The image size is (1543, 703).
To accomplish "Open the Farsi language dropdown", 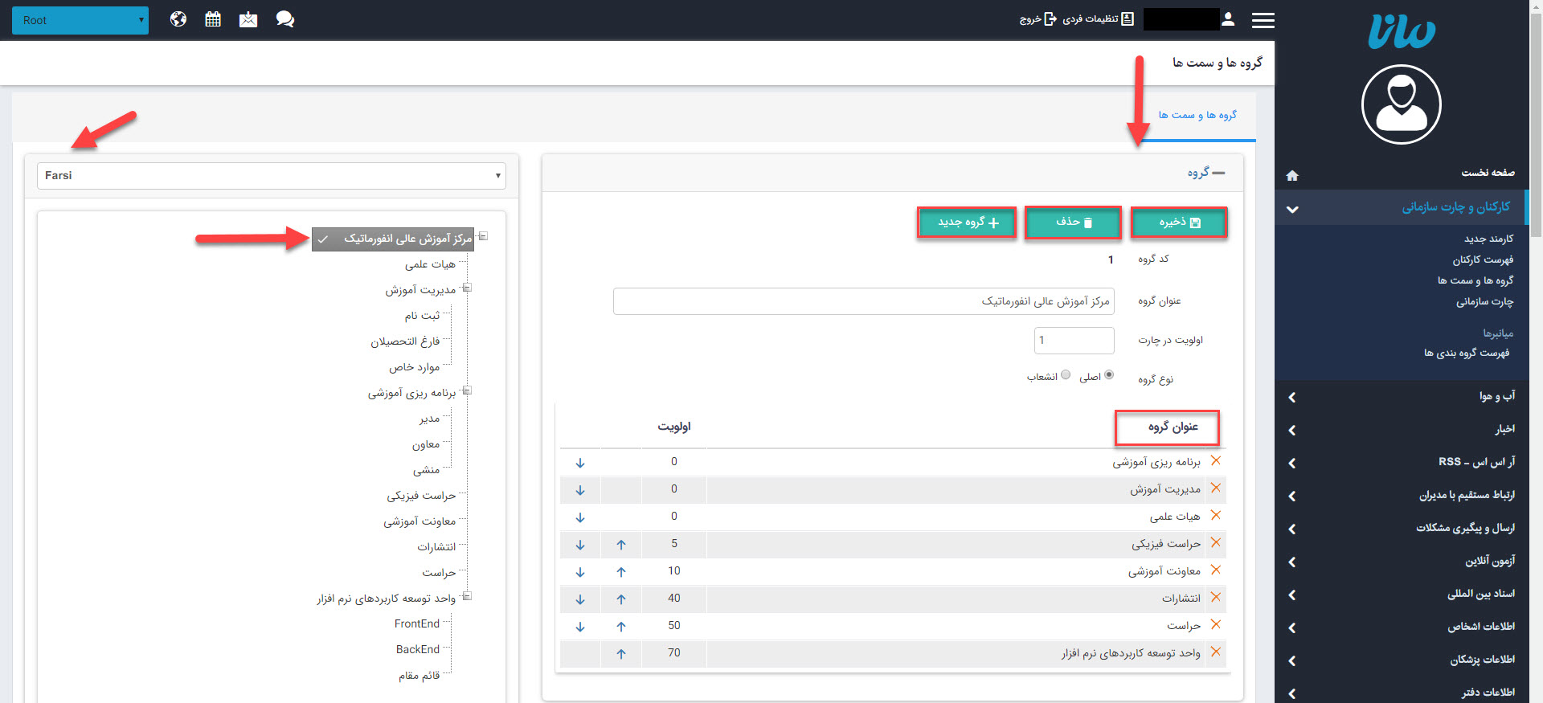I will [x=272, y=176].
